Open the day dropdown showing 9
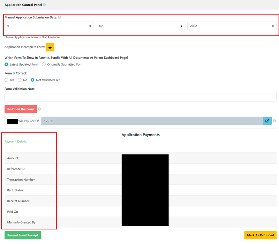The height and width of the screenshot is (244, 279). pos(49,25)
